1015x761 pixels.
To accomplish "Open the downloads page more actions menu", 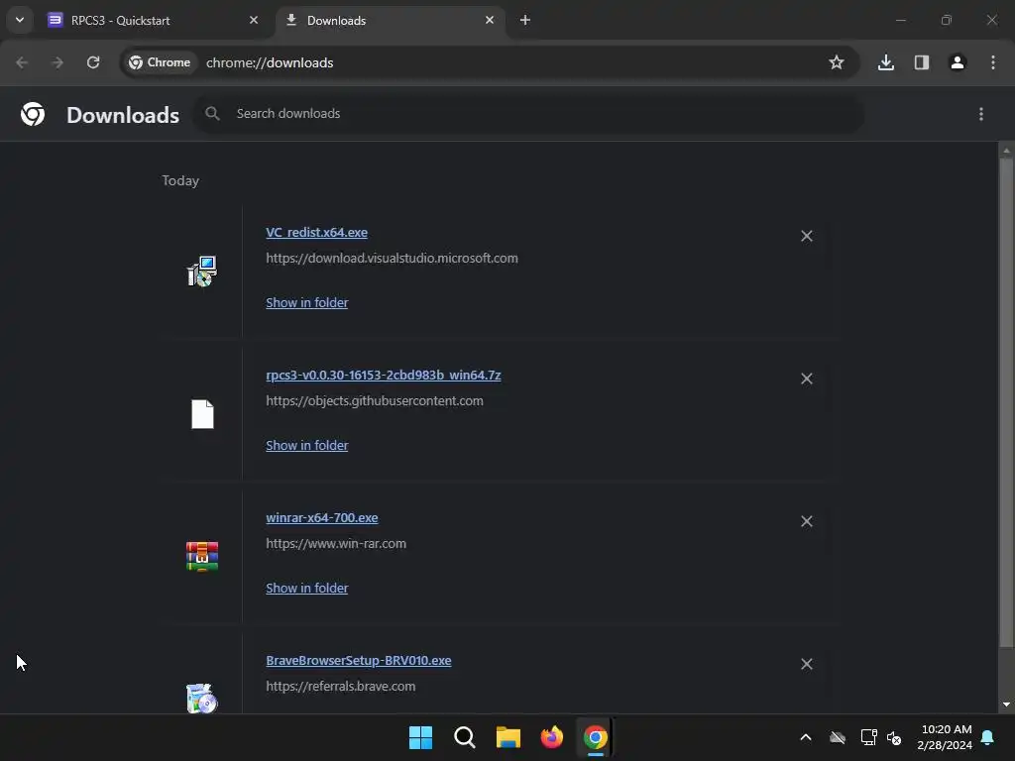I will [x=981, y=115].
